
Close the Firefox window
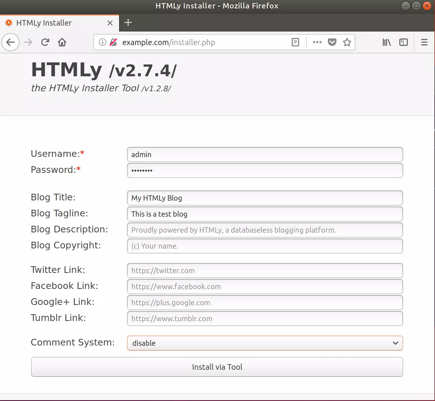427,6
